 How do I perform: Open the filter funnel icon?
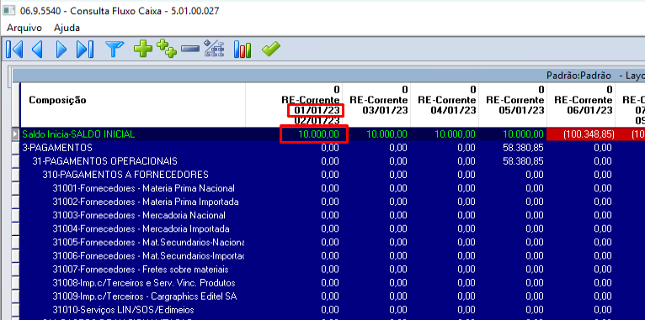click(115, 50)
